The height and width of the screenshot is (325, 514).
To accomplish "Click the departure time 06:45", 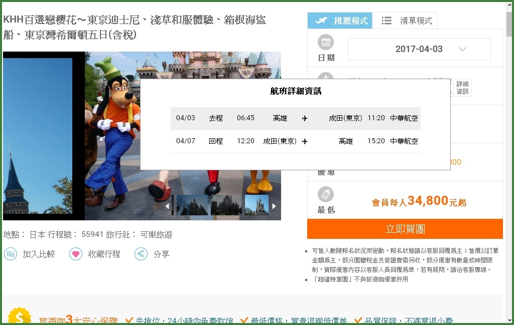I will (245, 118).
